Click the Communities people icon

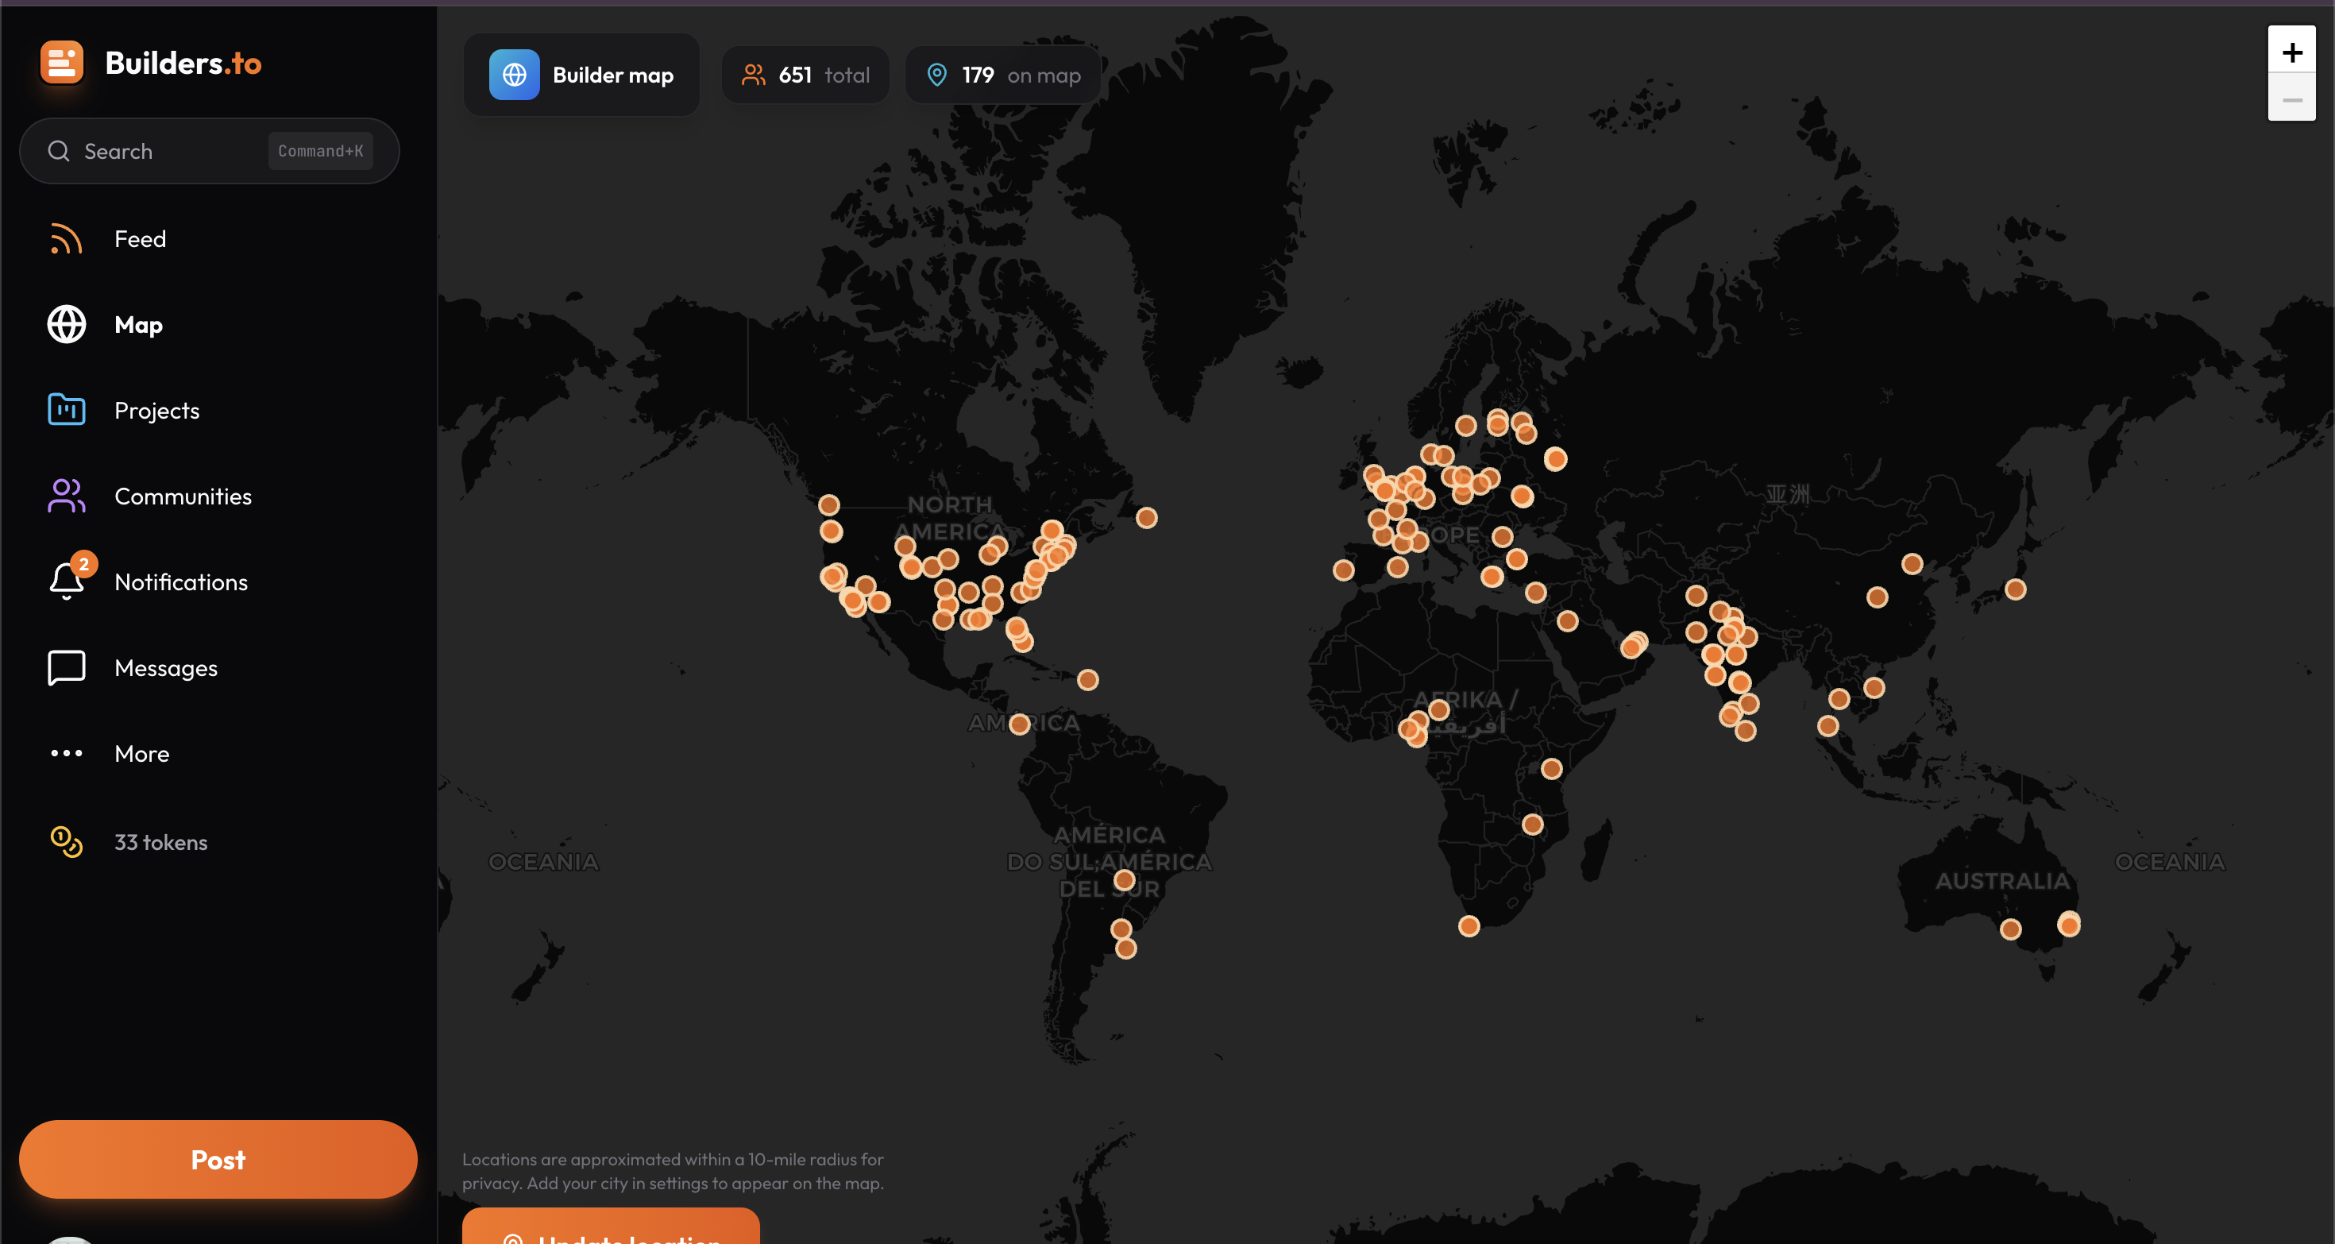(x=66, y=496)
